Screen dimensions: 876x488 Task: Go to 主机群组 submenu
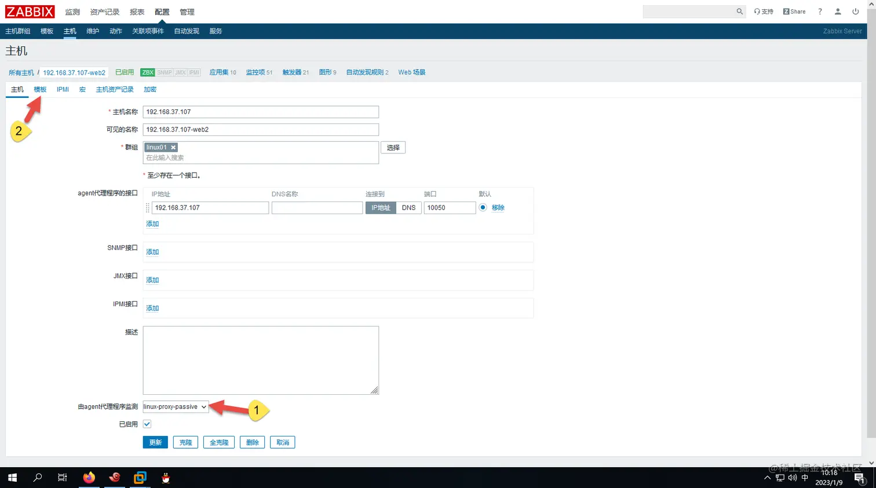18,31
